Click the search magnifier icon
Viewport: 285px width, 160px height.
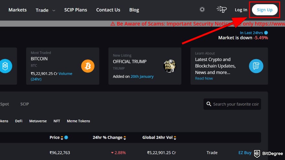[x=209, y=104]
